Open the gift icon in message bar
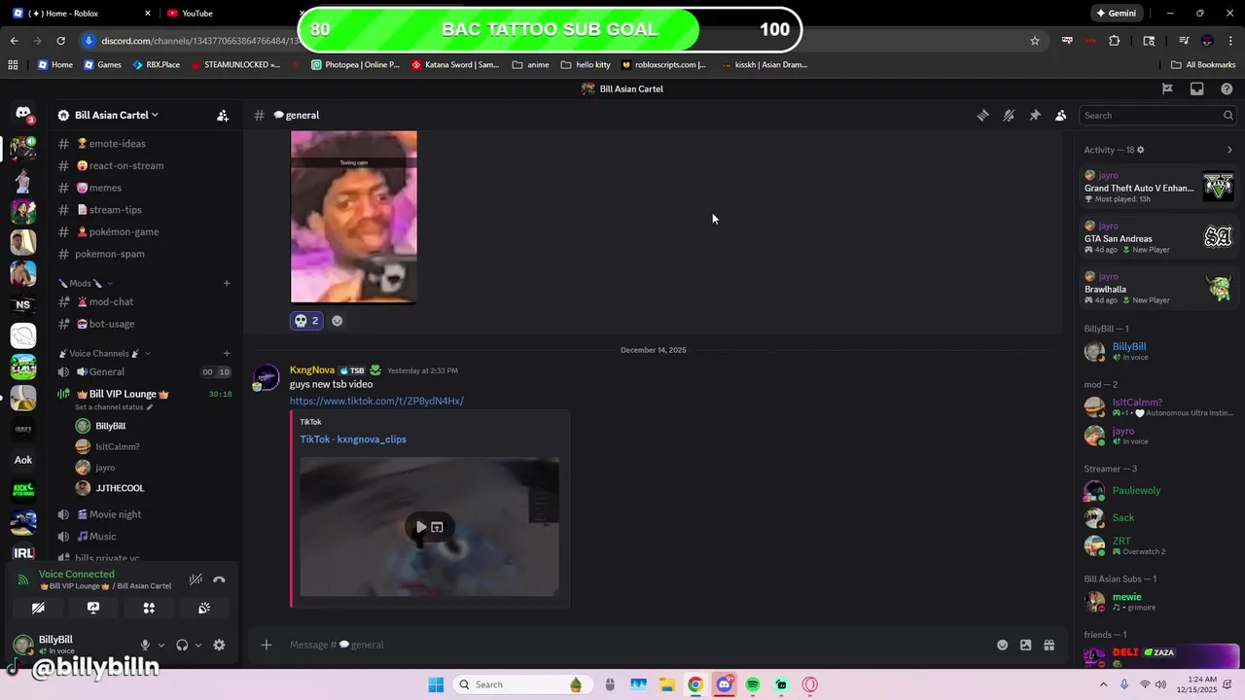The width and height of the screenshot is (1245, 700). pos(1049,645)
